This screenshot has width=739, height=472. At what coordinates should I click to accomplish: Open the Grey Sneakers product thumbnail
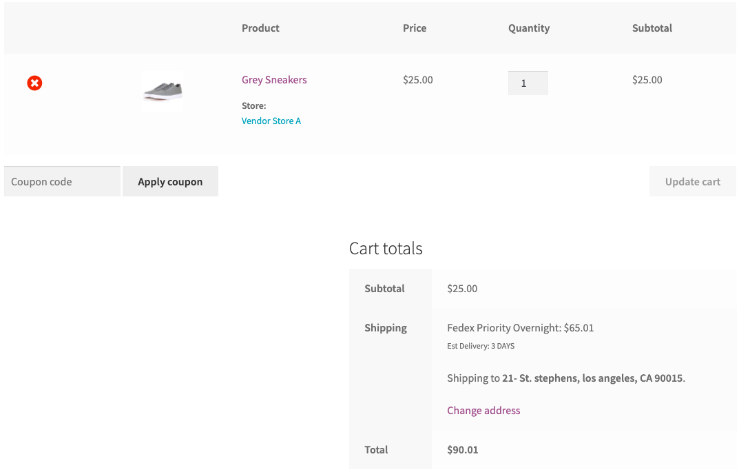[x=163, y=90]
